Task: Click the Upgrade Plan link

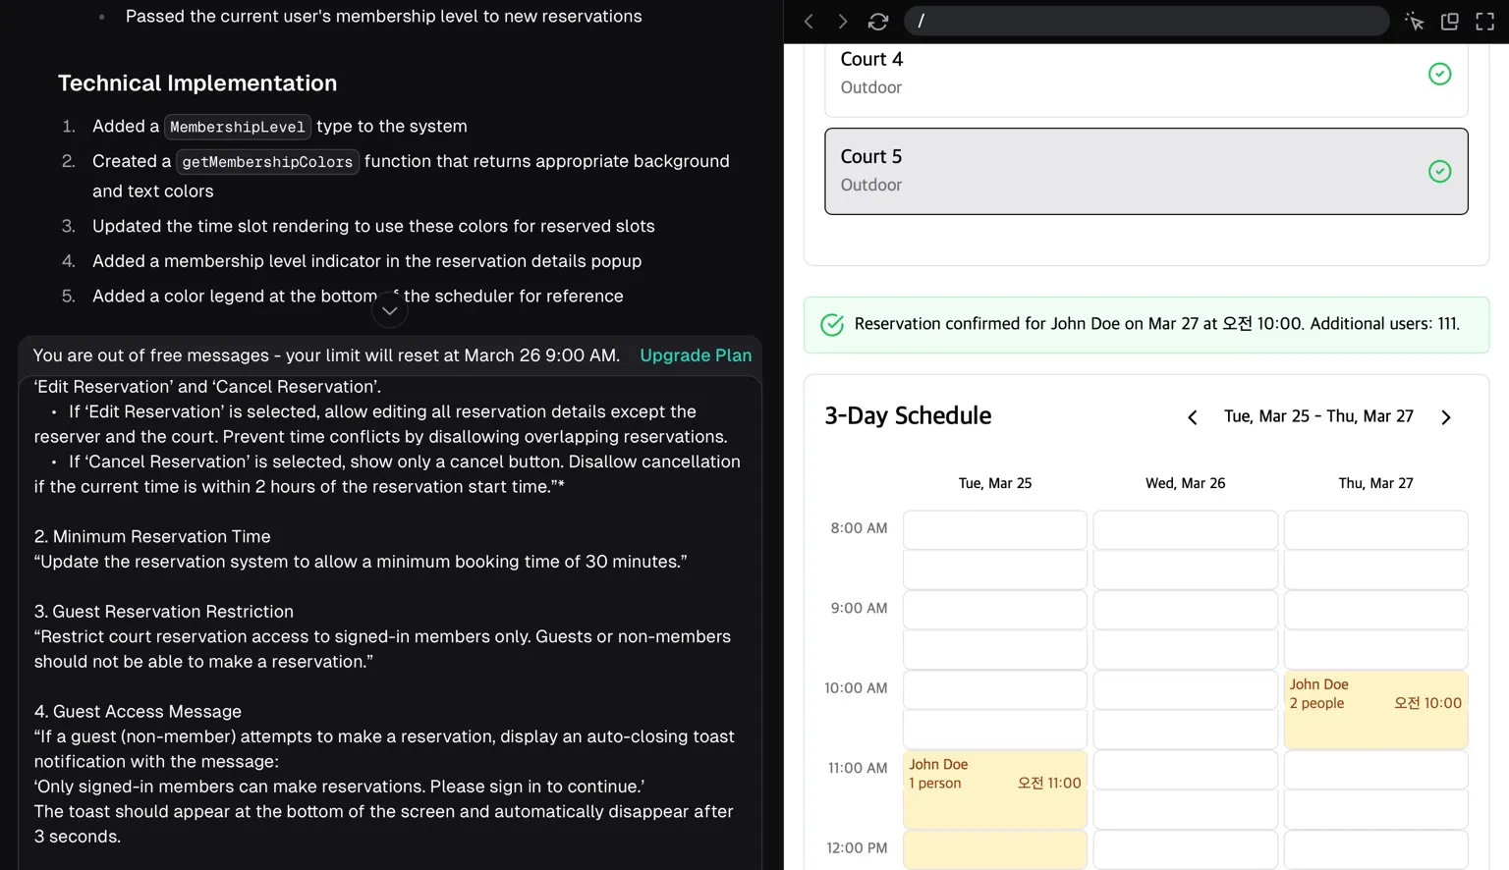Action: (696, 355)
